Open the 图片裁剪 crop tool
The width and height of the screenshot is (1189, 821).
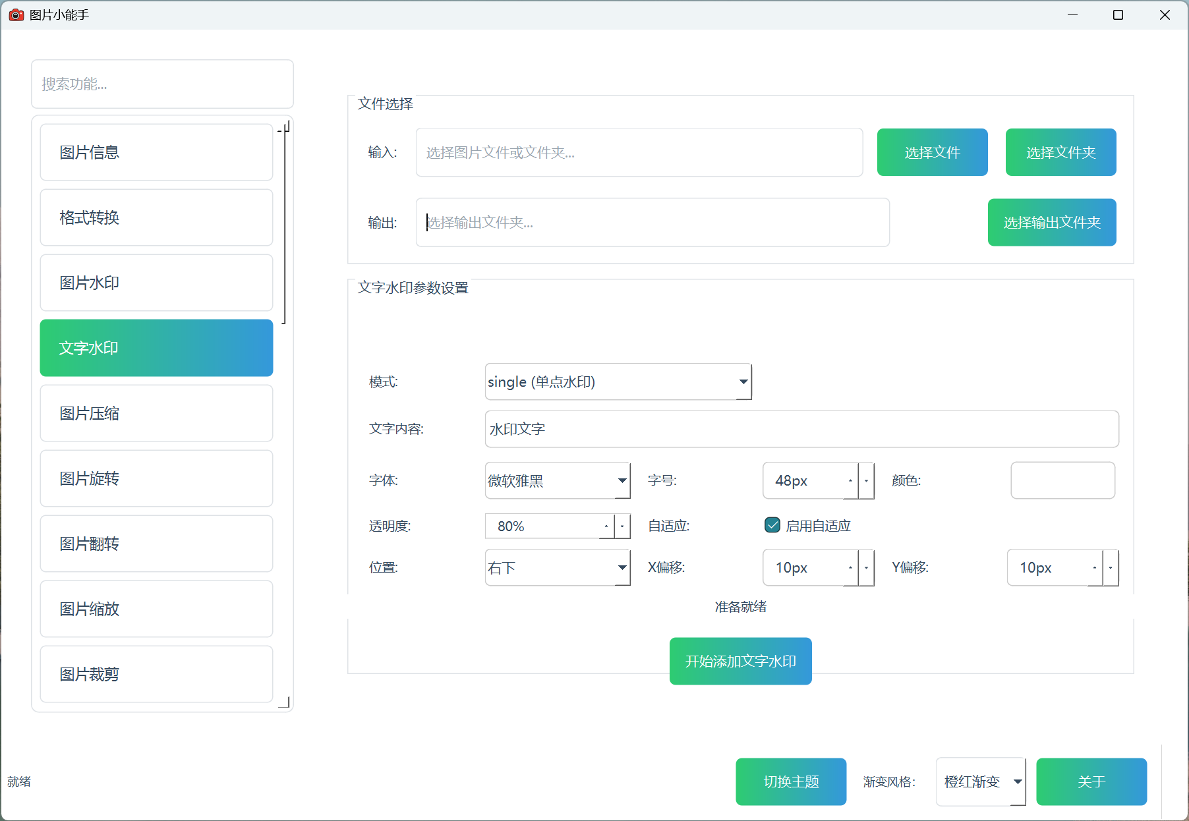pos(156,674)
